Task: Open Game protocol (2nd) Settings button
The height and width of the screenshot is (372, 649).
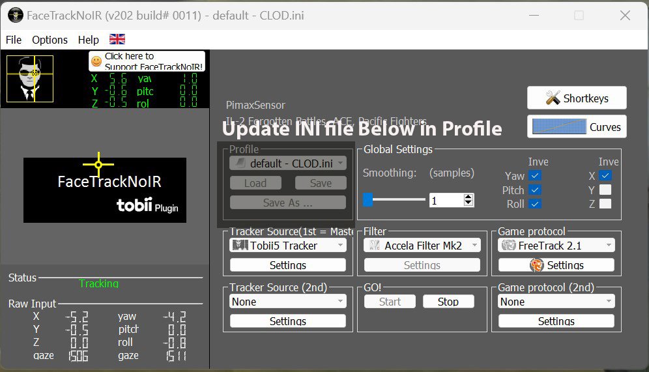Action: click(x=556, y=321)
